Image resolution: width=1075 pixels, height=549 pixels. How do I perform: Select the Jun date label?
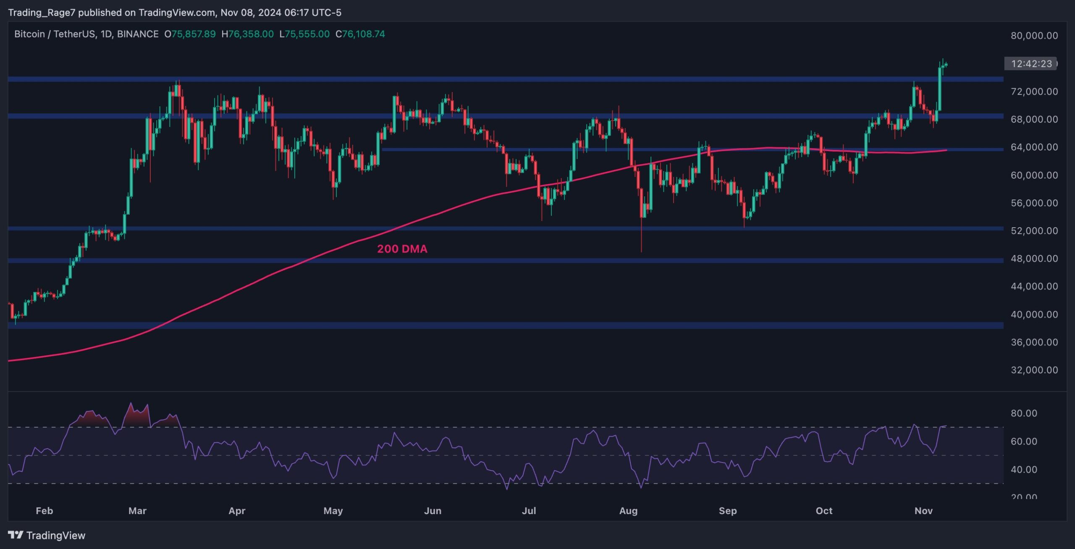pos(433,511)
